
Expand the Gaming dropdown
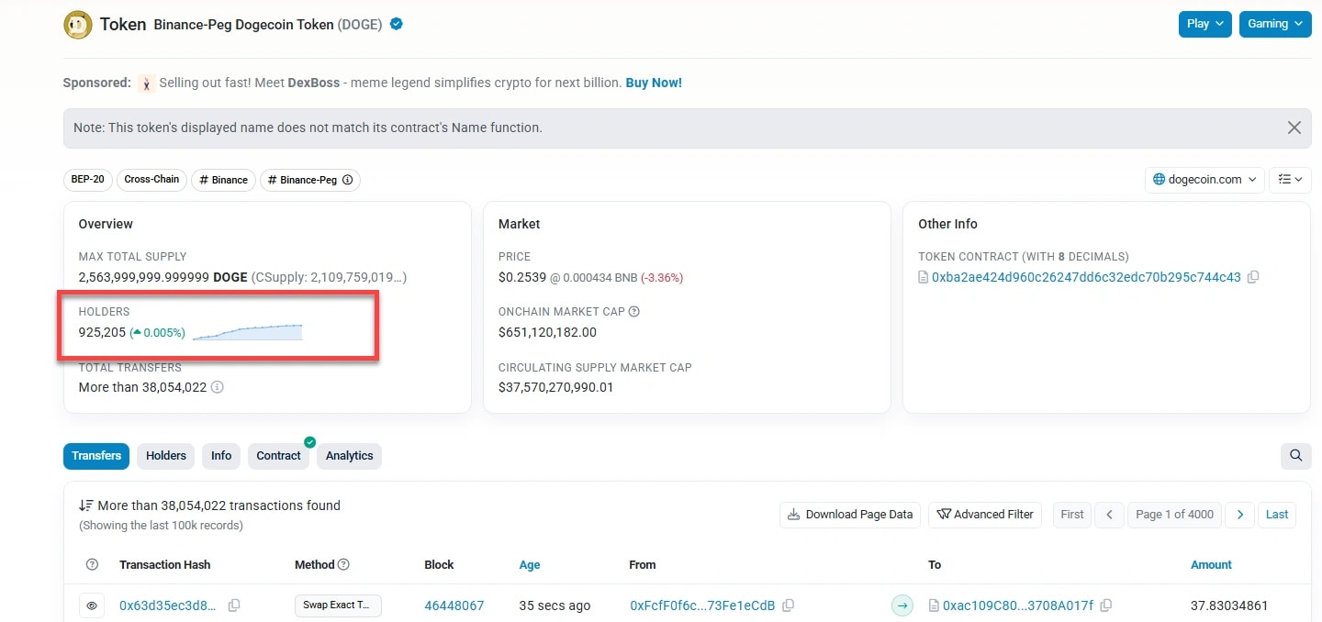1274,24
